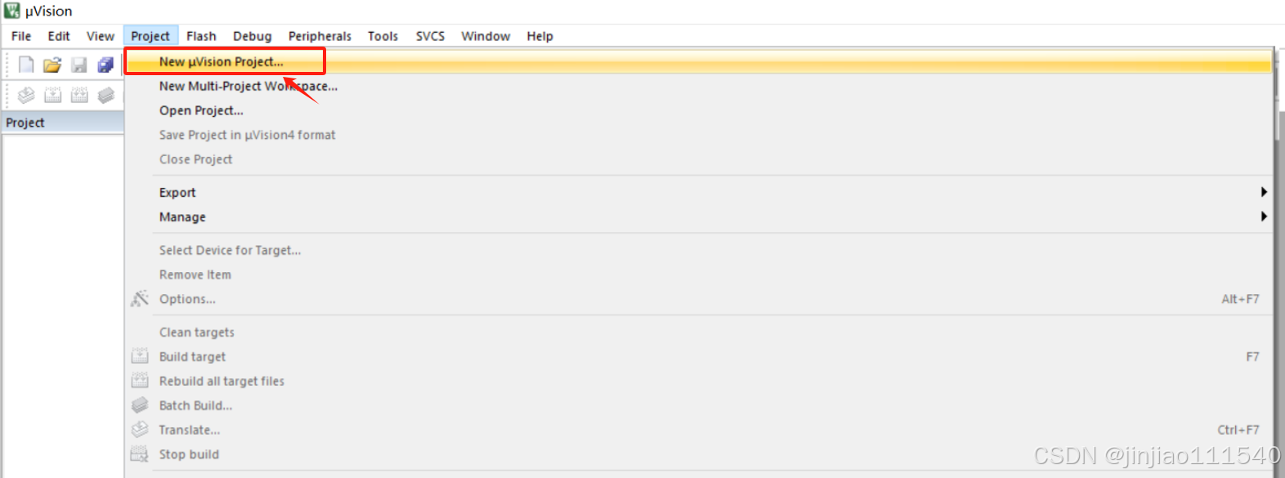
Task: Close the open Project menu
Action: [150, 36]
